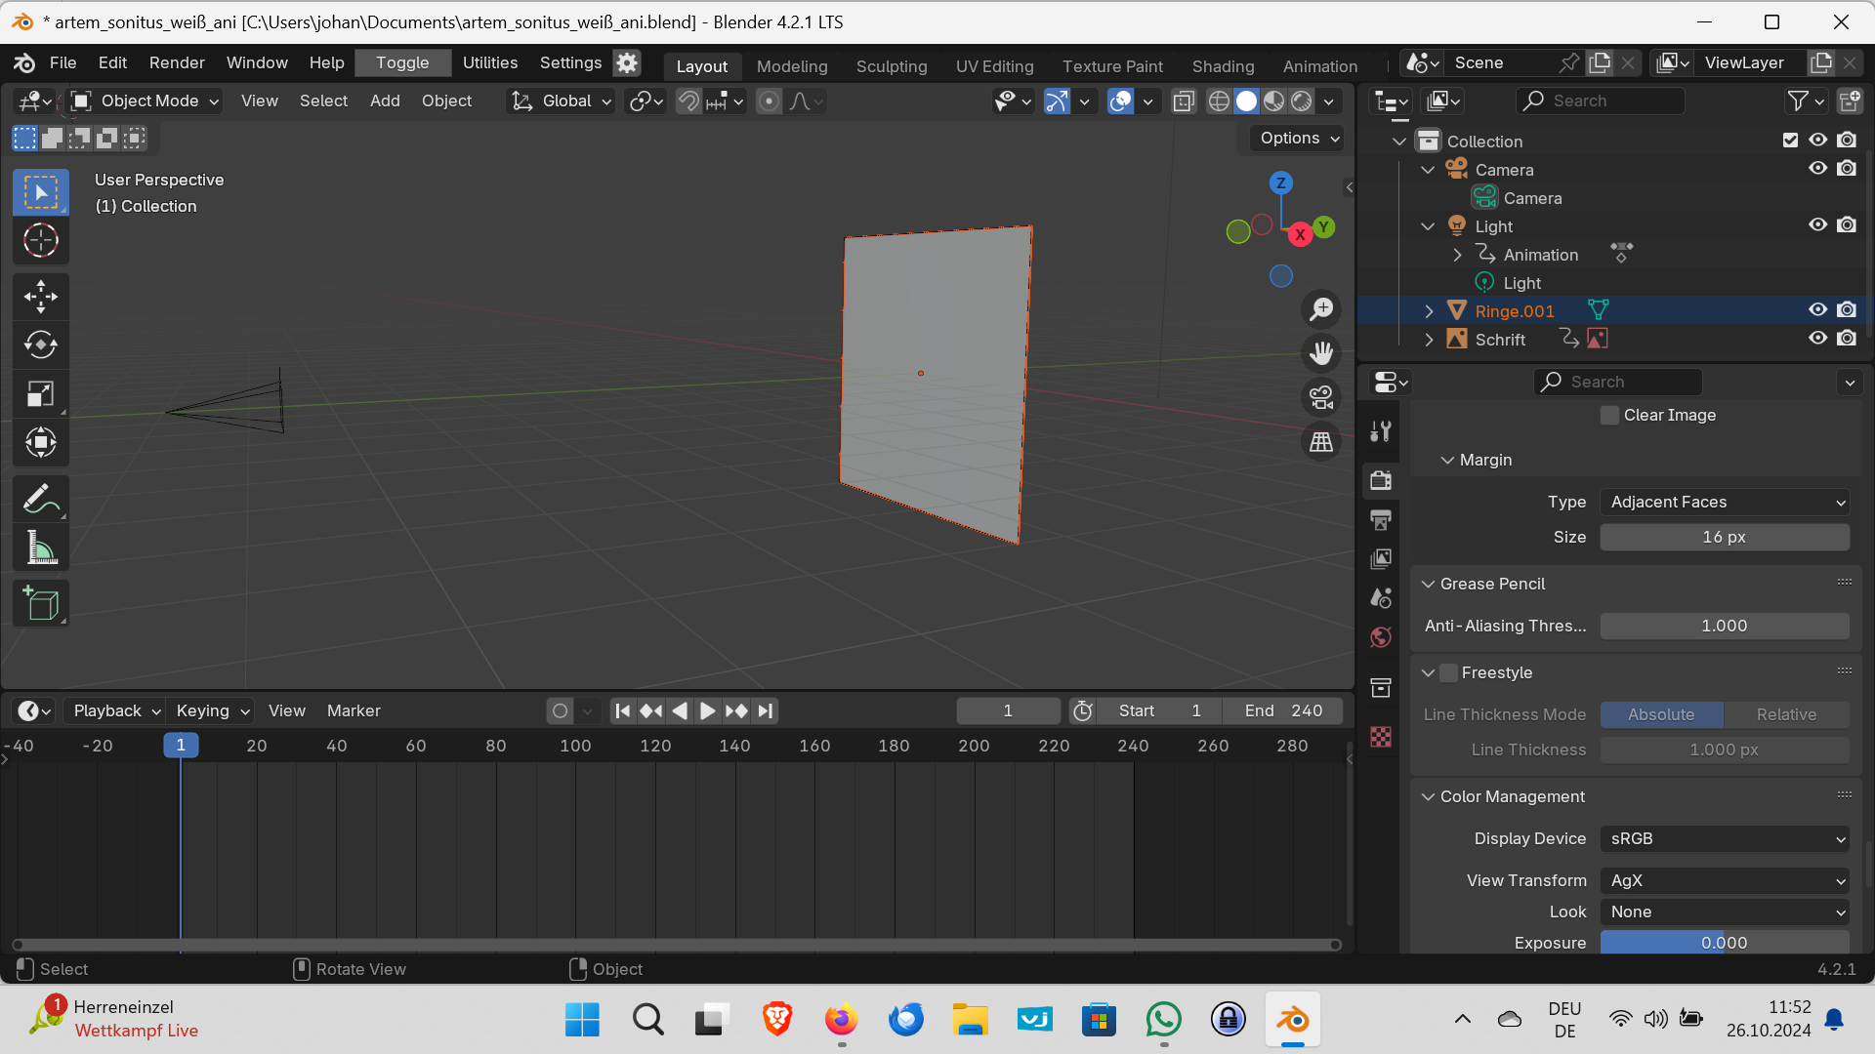Viewport: 1875px width, 1054px height.
Task: Select Relative line thickness mode
Action: tap(1786, 714)
